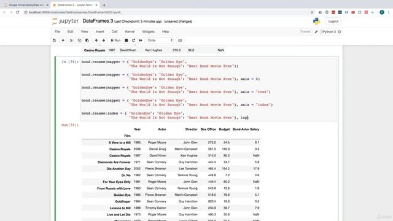The image size is (393, 221).
Task: Paste cells below icon
Action: coord(87,41)
